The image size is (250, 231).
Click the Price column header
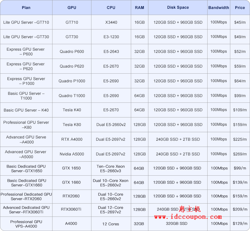pyautogui.click(x=240, y=7)
